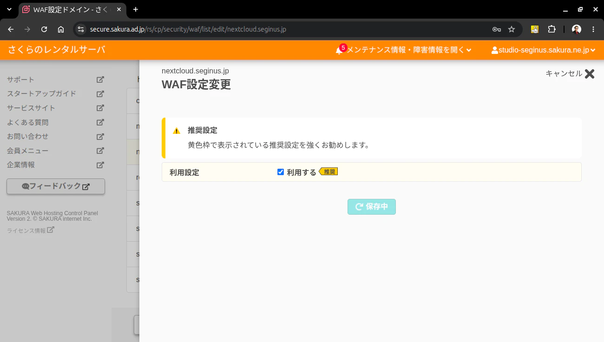Open サポート sidebar link
The height and width of the screenshot is (342, 604).
click(20, 79)
